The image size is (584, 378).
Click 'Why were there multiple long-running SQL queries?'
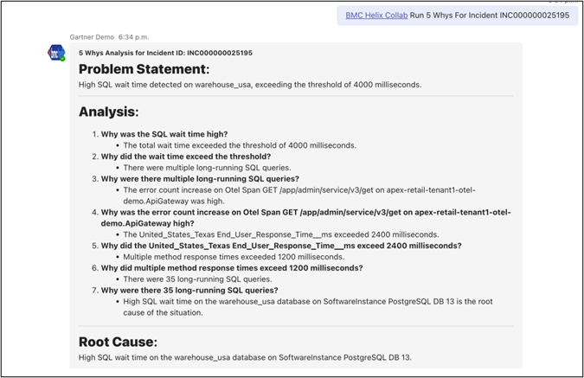pyautogui.click(x=200, y=179)
